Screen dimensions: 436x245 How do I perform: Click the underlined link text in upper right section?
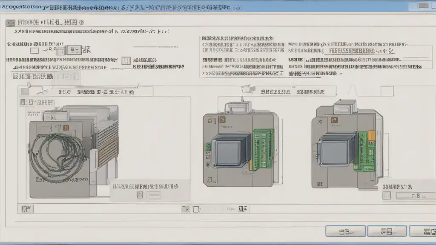click(352, 51)
